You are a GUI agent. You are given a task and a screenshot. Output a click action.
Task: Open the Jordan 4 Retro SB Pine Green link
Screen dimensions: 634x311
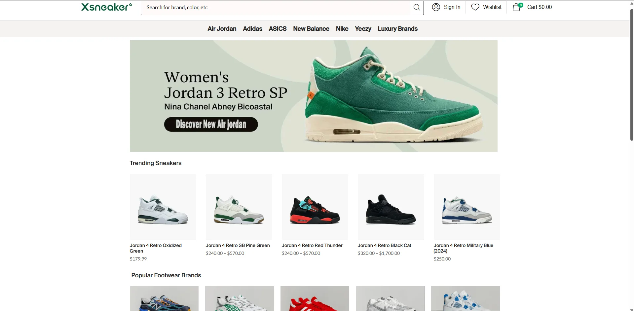tap(238, 245)
